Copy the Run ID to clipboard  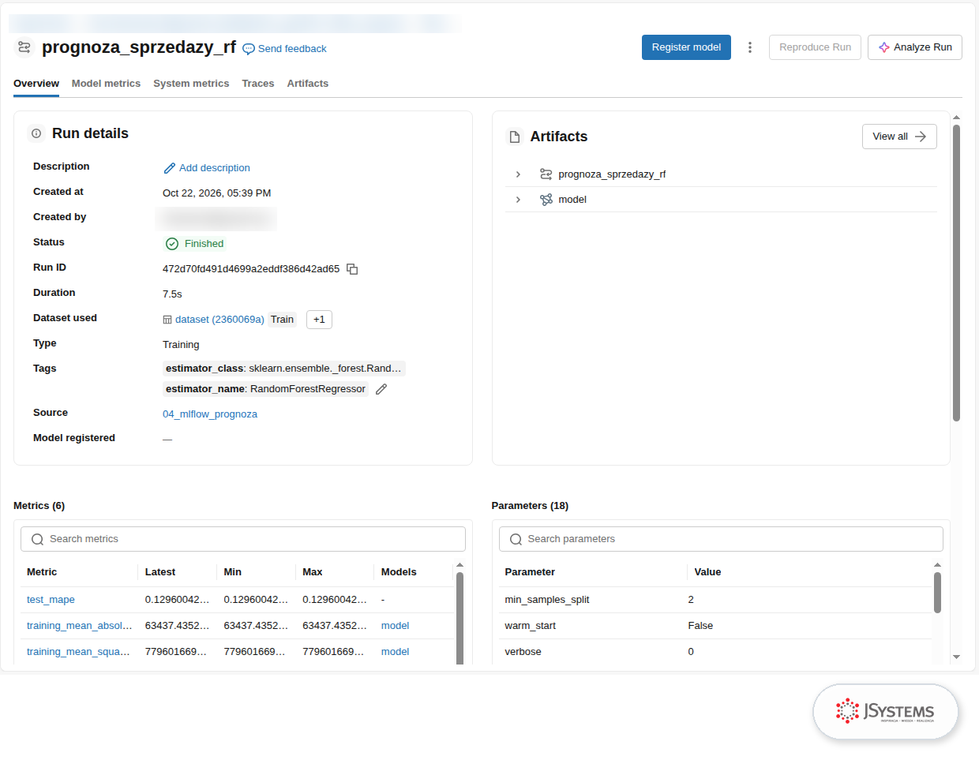[x=352, y=269]
